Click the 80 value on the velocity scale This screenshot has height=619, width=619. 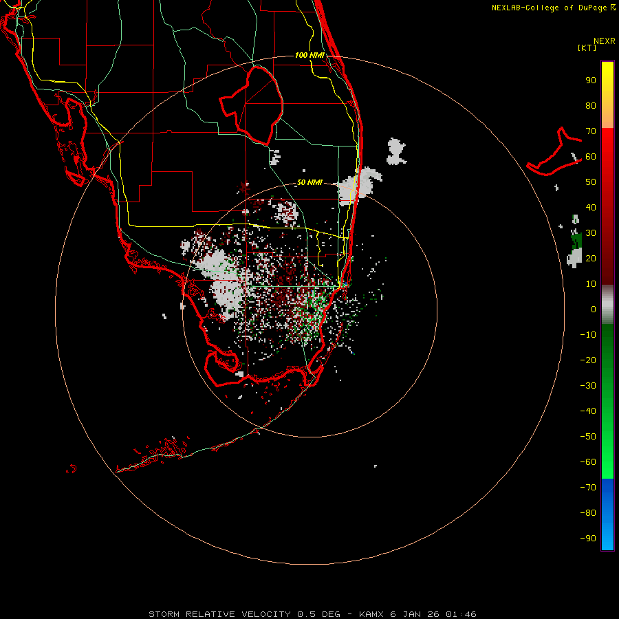[591, 106]
